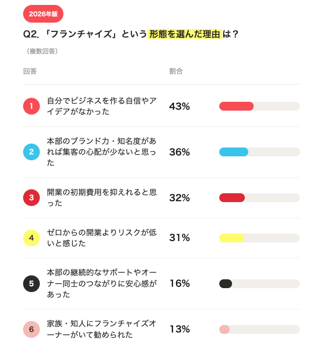Click the highlighted 形態を選んだ理由 text
Image resolution: width=323 pixels, height=356 pixels.
(184, 34)
